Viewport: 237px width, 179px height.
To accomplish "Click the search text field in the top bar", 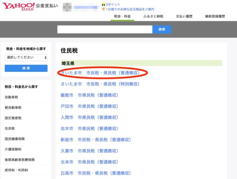I will pos(105,29).
